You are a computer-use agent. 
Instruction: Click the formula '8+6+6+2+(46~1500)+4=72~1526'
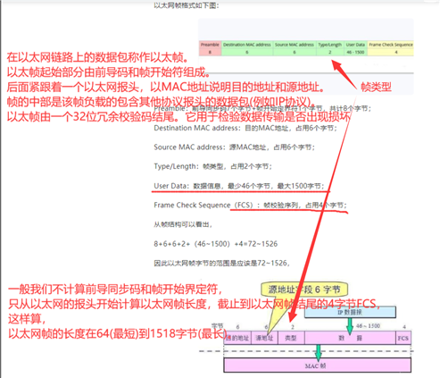[215, 244]
